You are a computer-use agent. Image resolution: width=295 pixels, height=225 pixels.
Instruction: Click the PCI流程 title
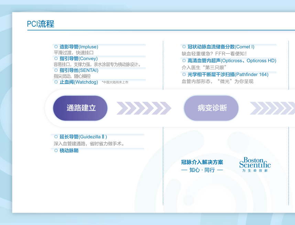(x=41, y=24)
